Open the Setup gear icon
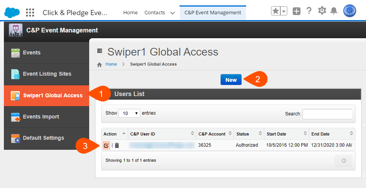This screenshot has height=188, width=366. pyautogui.click(x=322, y=11)
